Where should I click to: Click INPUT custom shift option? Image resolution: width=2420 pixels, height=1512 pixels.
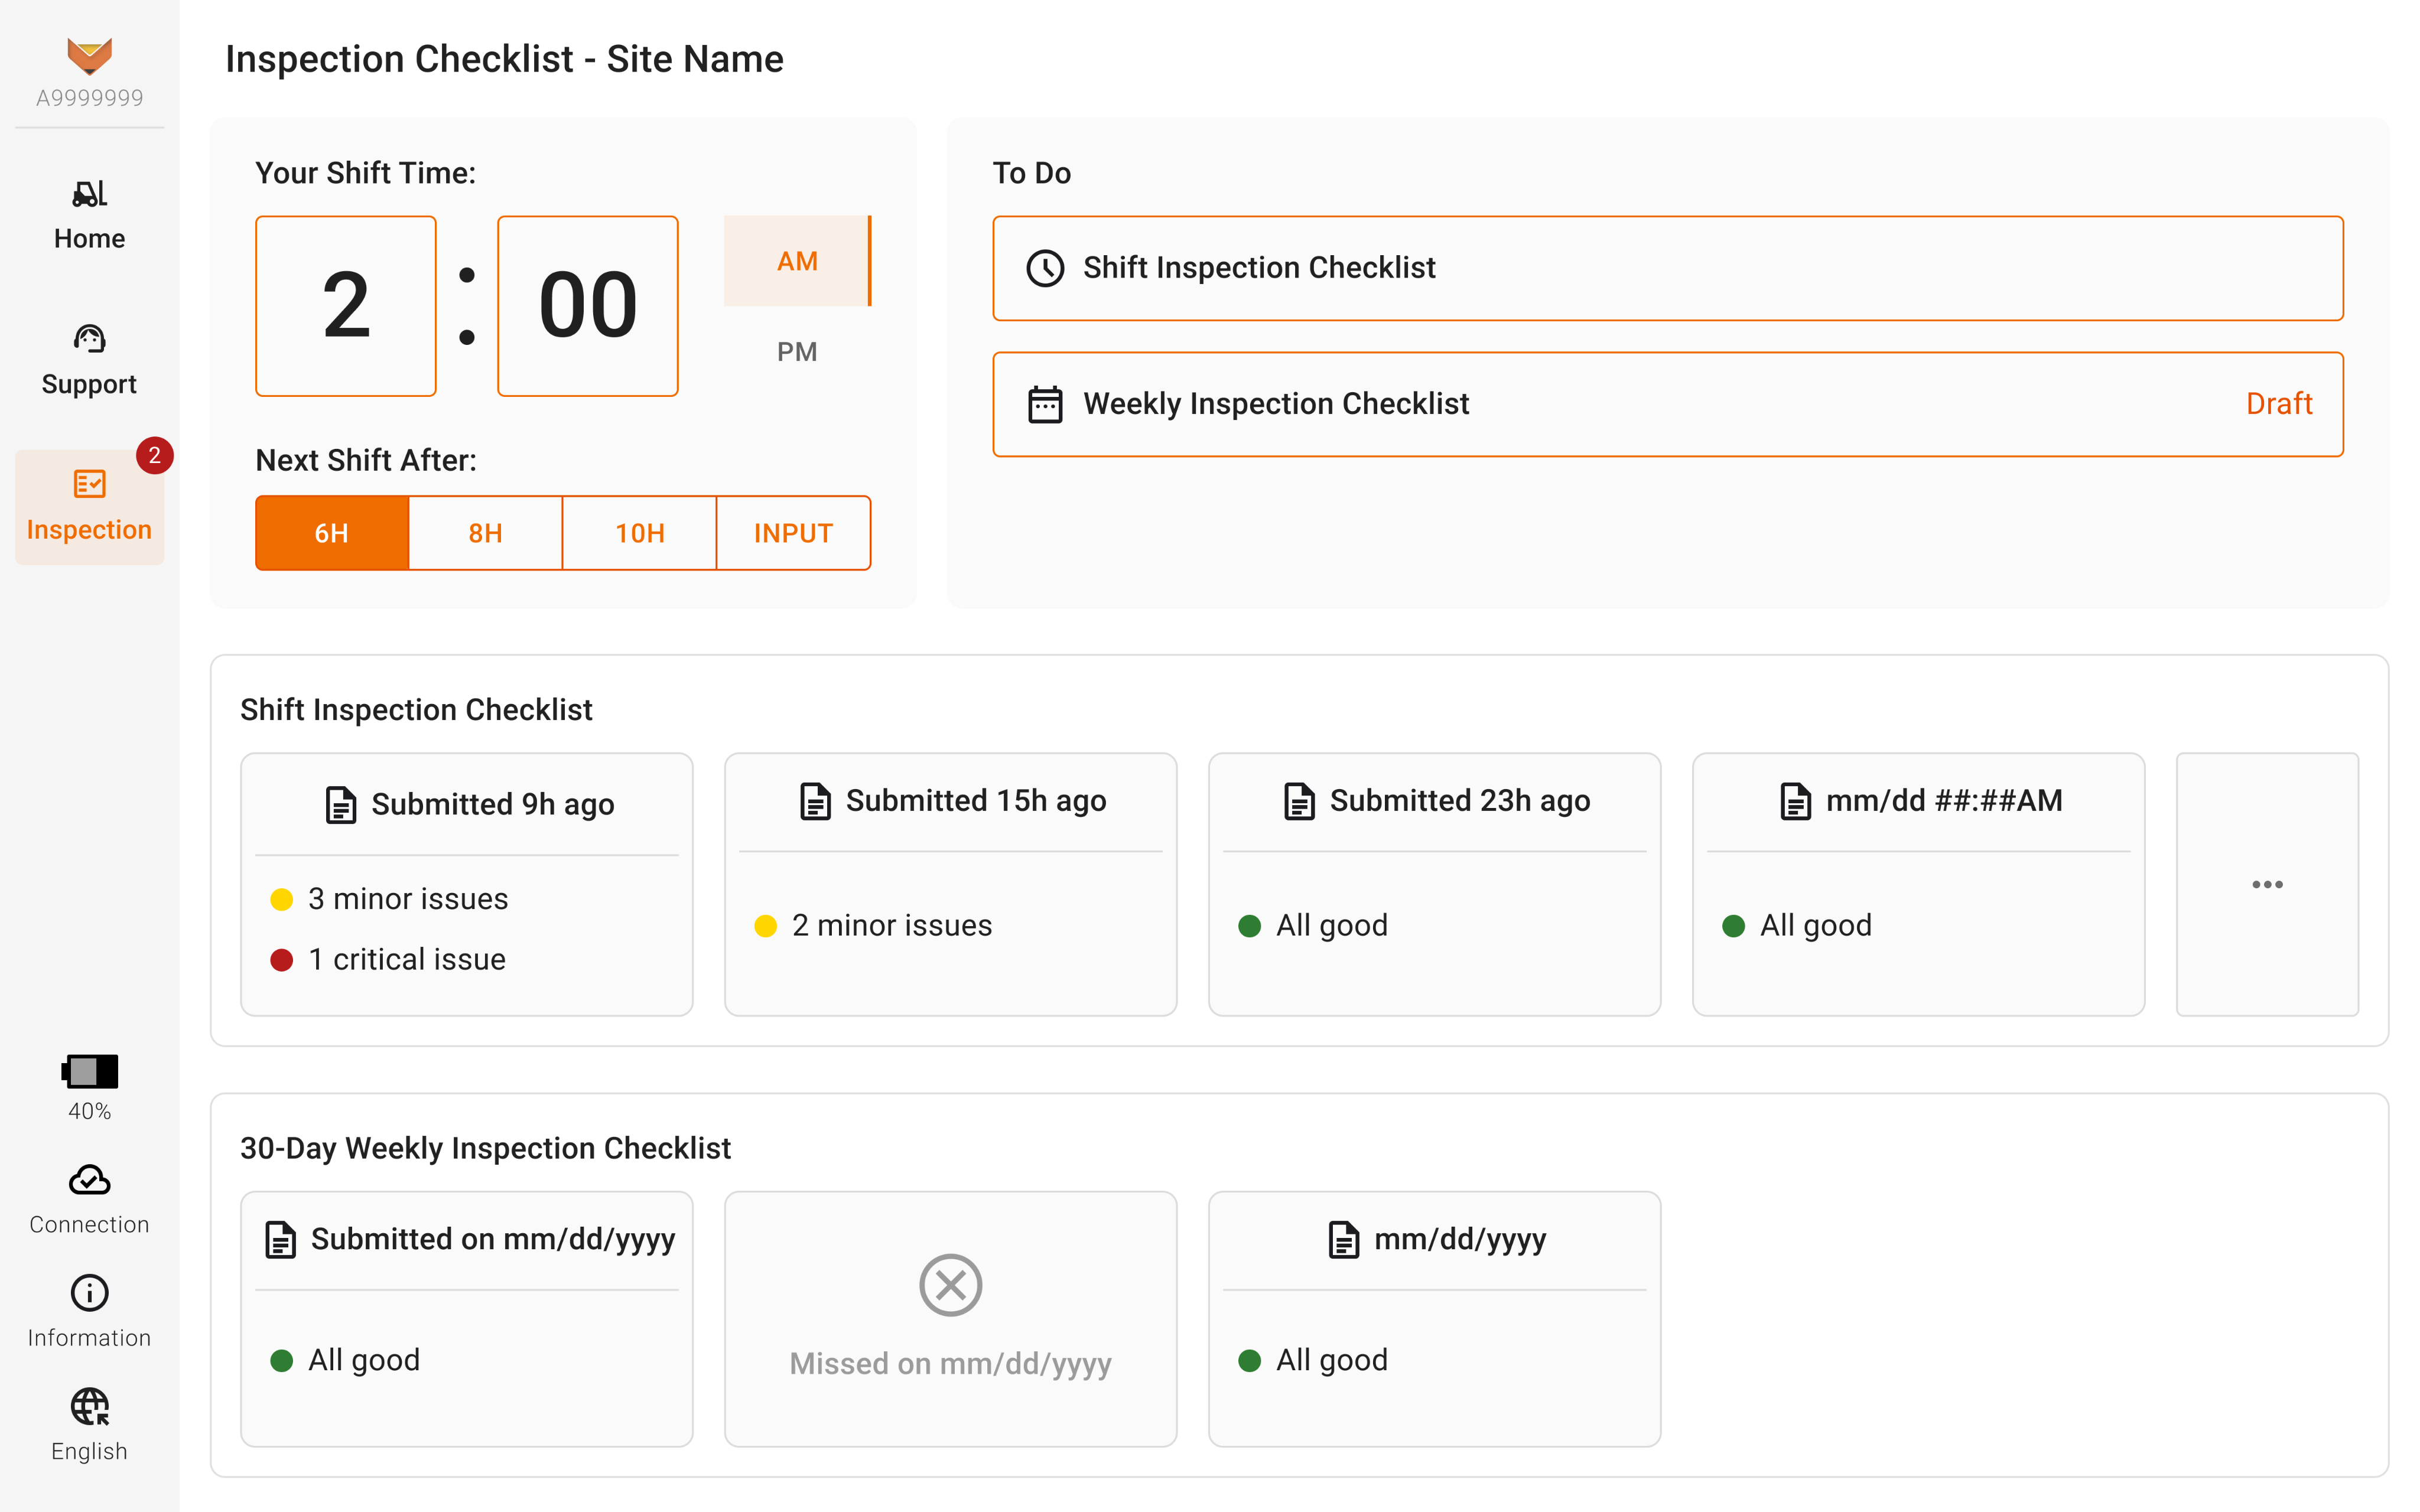tap(793, 533)
